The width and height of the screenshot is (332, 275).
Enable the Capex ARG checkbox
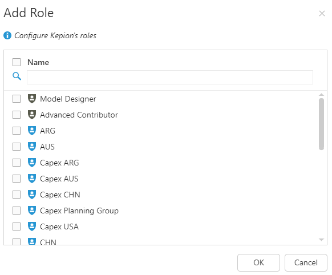coord(17,163)
